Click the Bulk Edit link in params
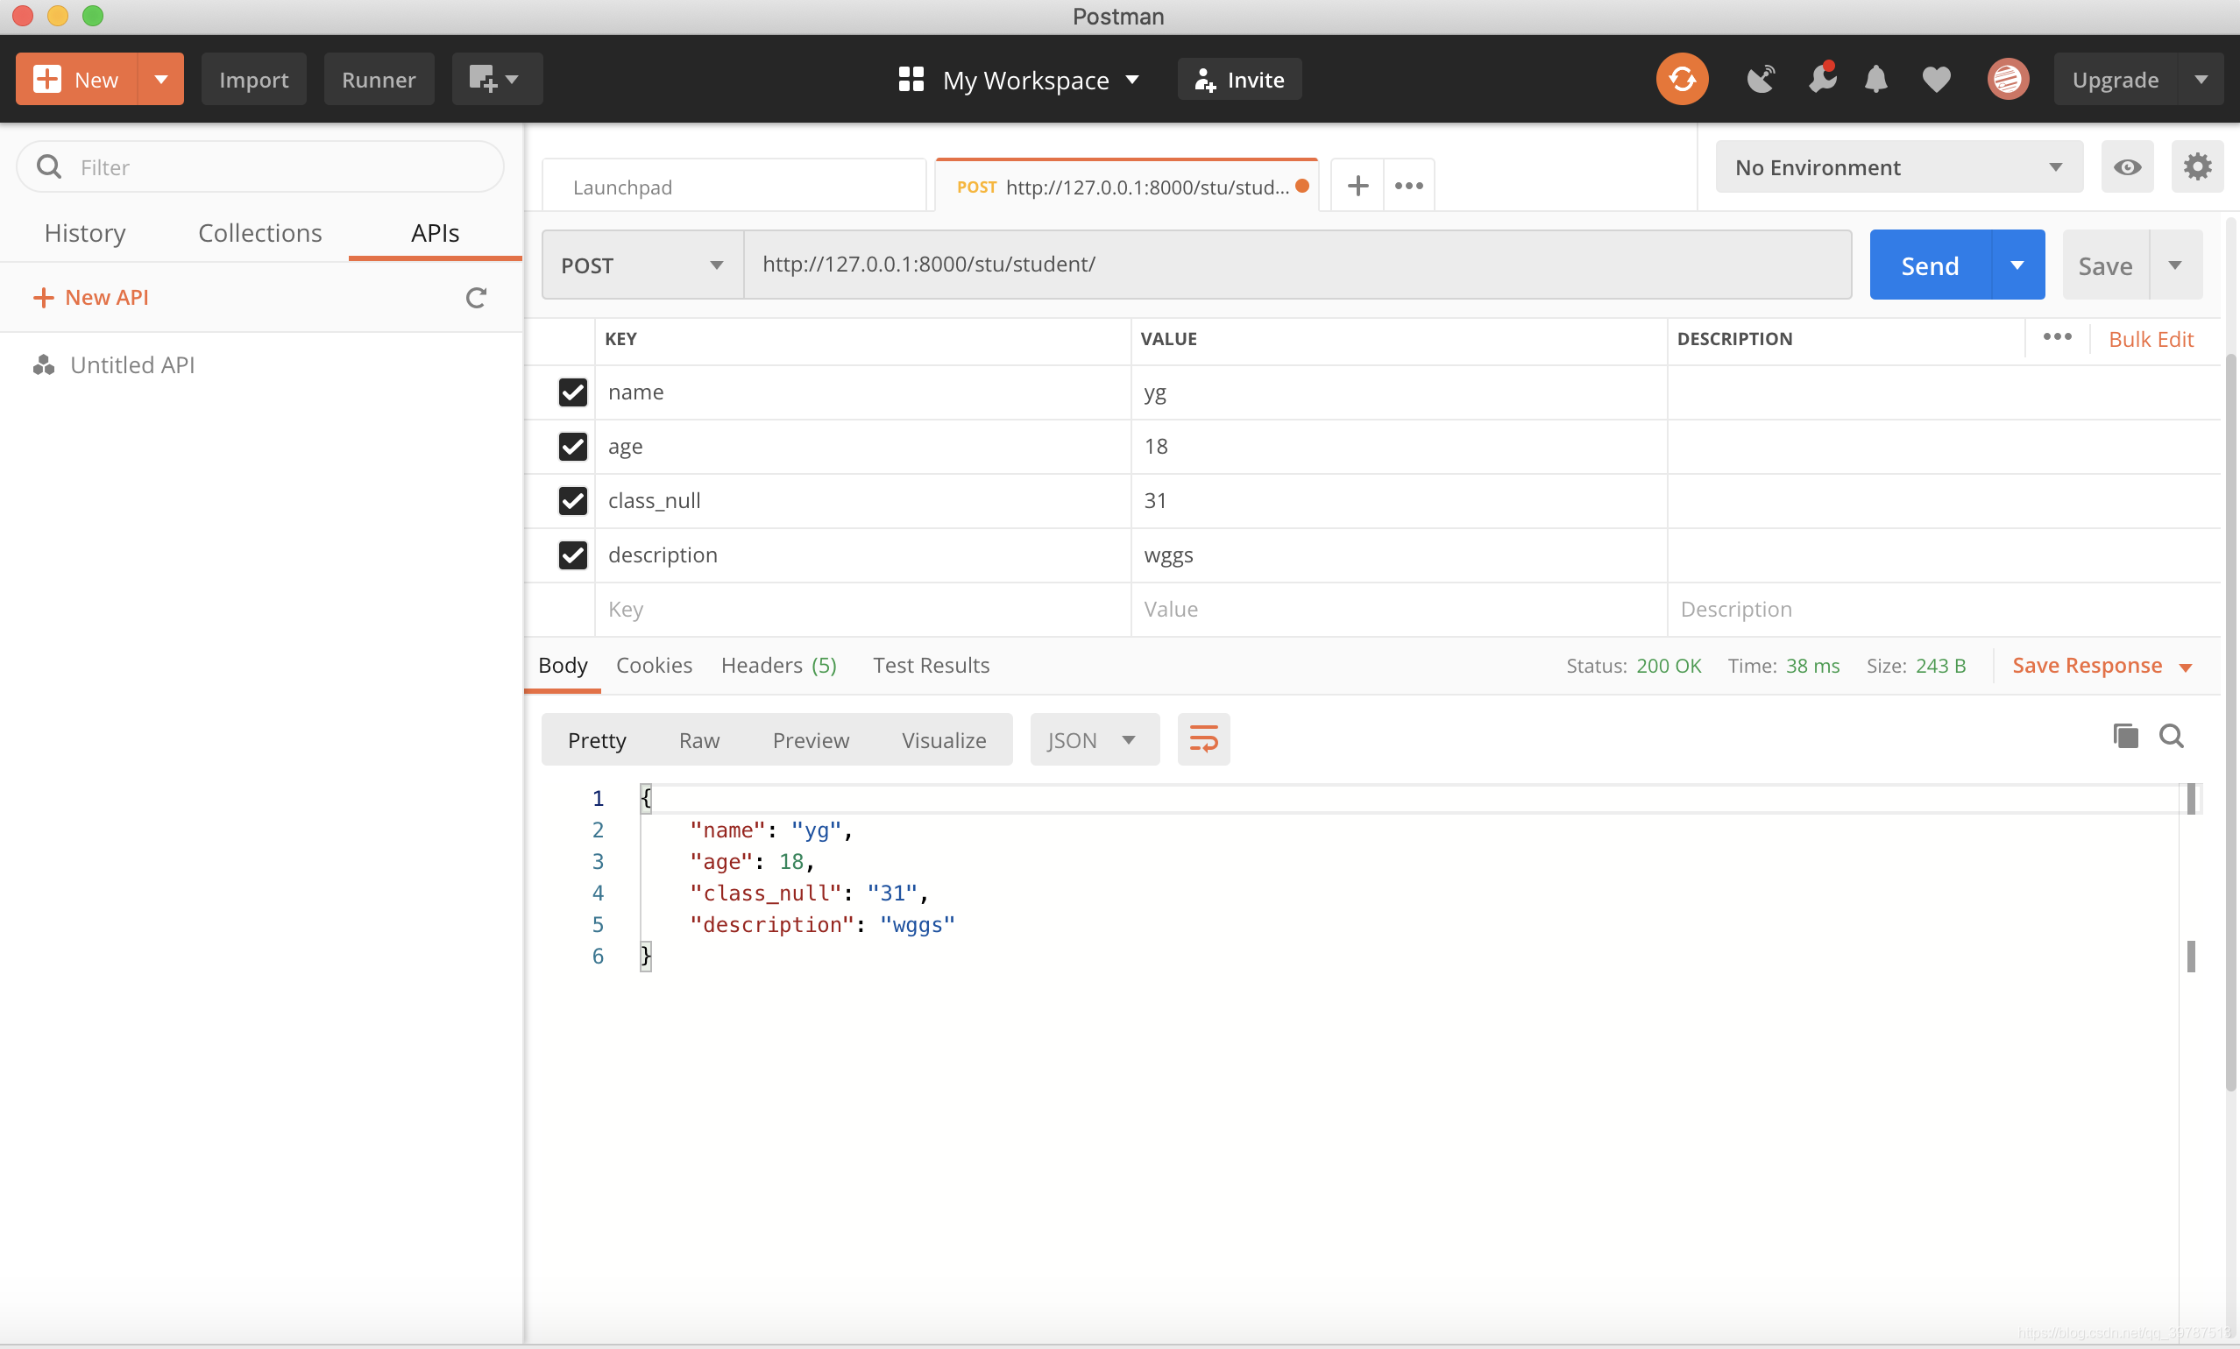This screenshot has height=1349, width=2240. point(2151,337)
